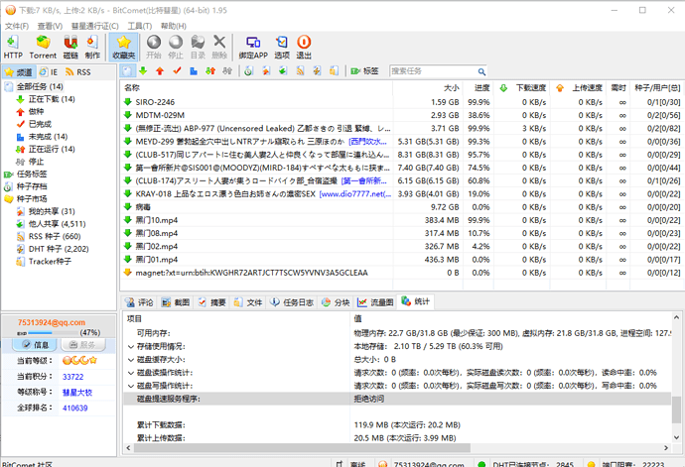The height and width of the screenshot is (467, 685).
Task: Click the search magnifier icon
Action: pos(481,71)
